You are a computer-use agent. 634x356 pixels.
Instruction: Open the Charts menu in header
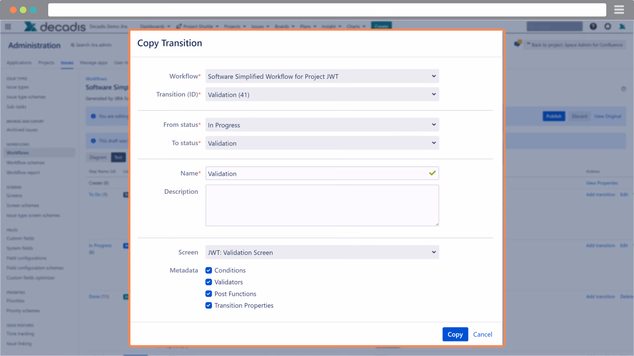click(356, 26)
